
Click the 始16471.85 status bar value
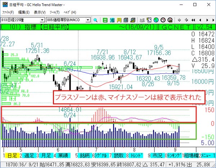click(52, 164)
